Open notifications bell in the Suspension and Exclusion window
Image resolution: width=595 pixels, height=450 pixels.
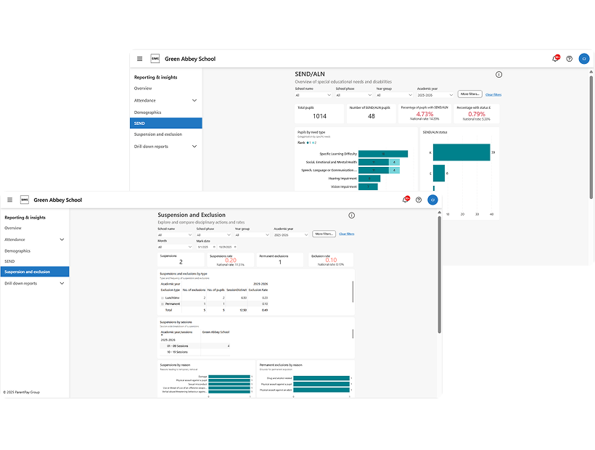405,200
